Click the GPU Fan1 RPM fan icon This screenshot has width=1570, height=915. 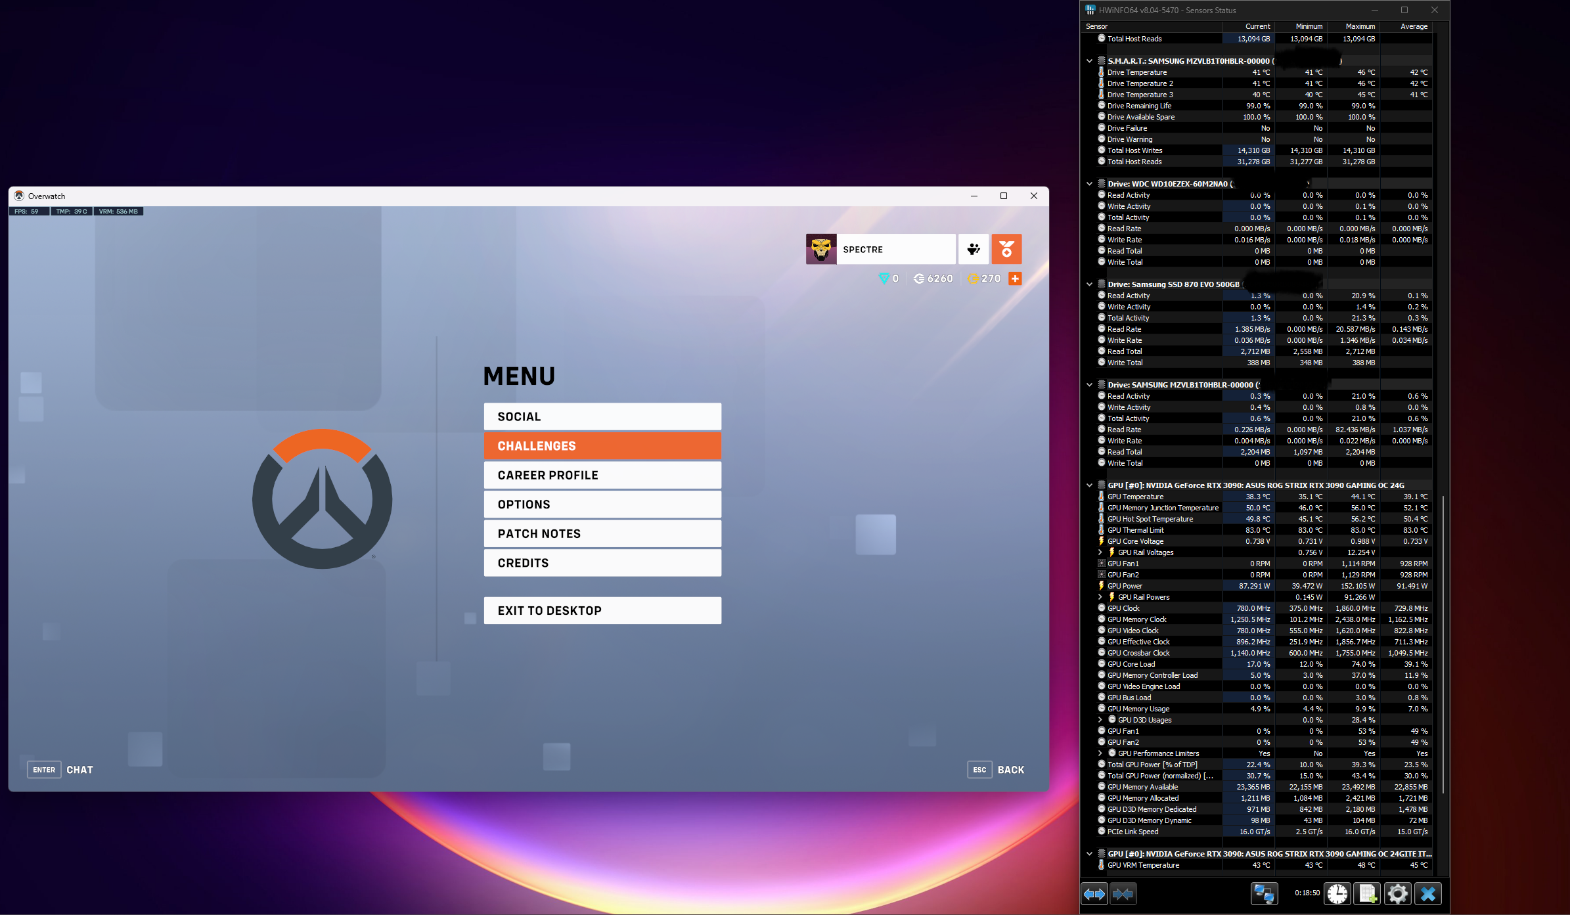point(1102,564)
